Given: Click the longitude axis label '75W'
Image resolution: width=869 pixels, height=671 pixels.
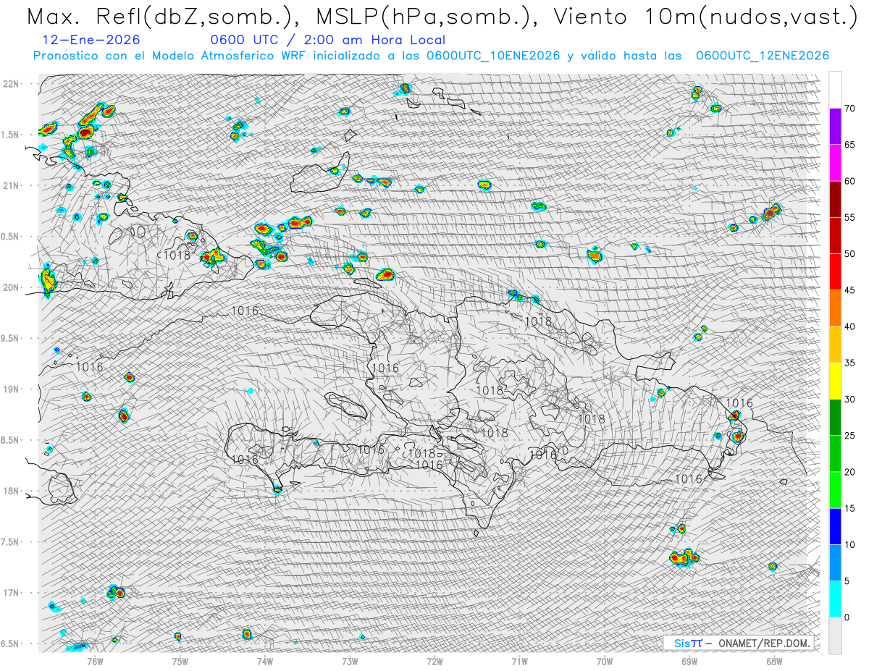Looking at the screenshot, I should pyautogui.click(x=180, y=662).
